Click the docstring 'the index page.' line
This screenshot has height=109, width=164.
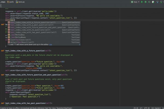click(x=13, y=57)
